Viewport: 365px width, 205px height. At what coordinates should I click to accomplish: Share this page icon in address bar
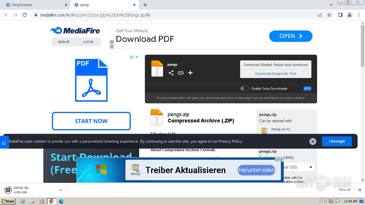click(x=320, y=15)
